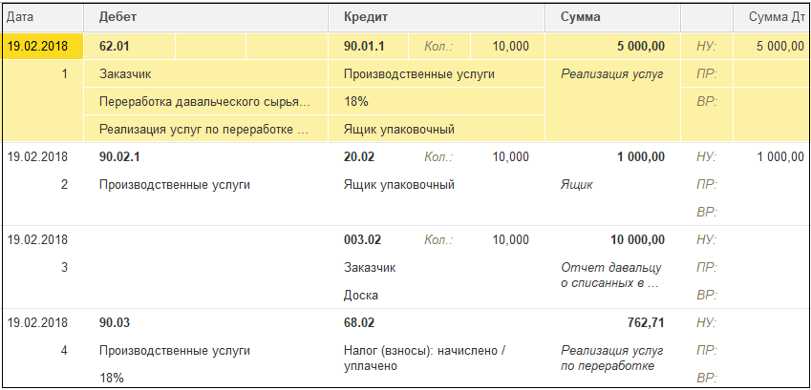Select the 5 000,00 amount in first row
The image size is (811, 390).
613,46
